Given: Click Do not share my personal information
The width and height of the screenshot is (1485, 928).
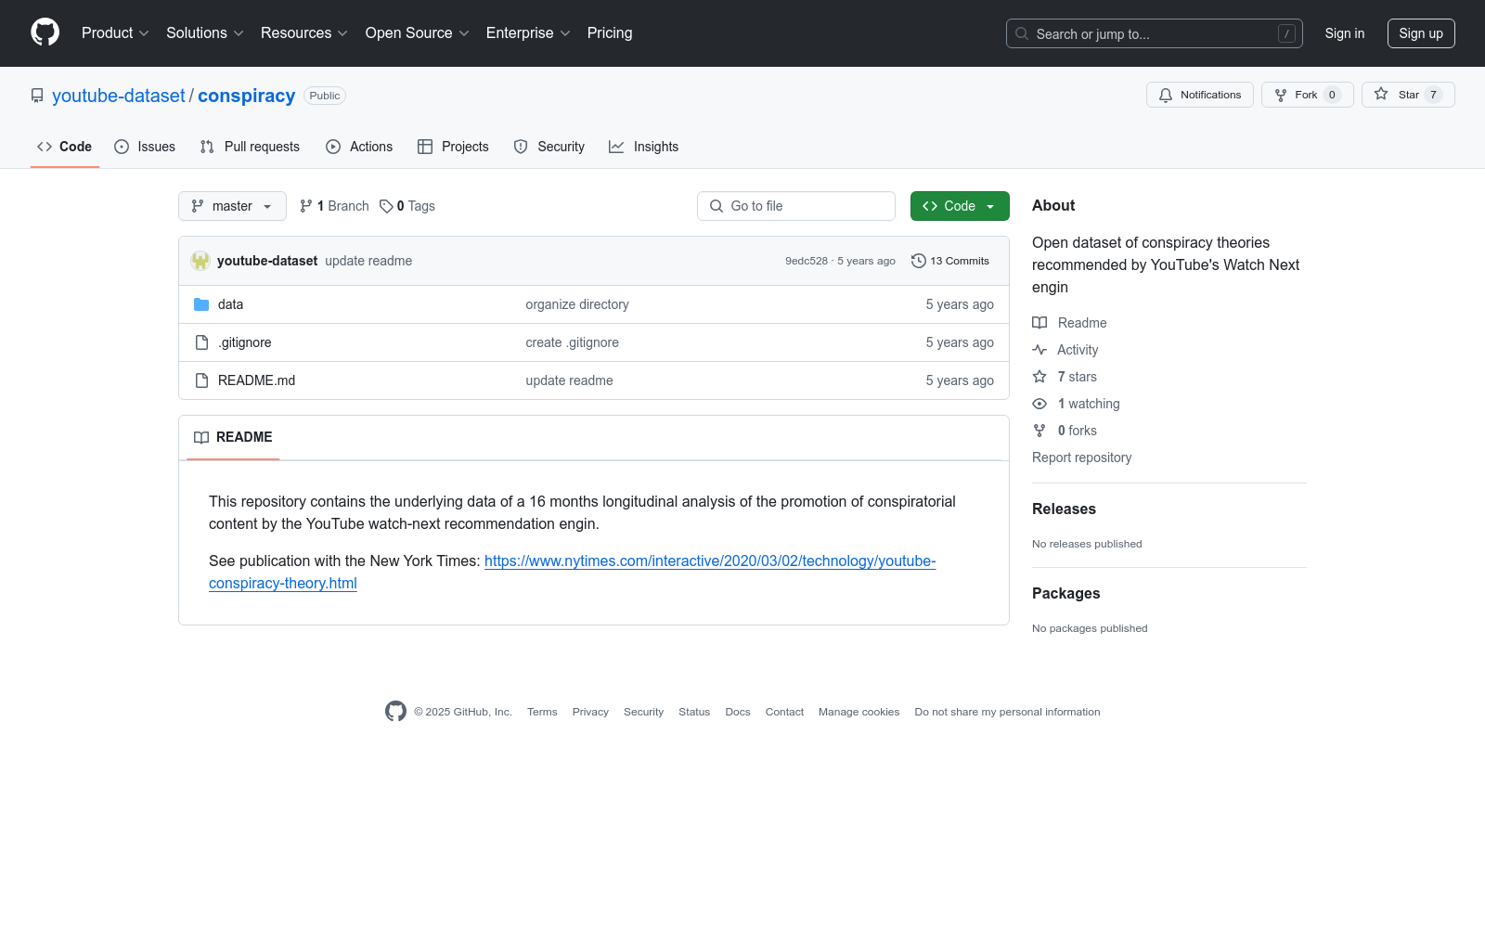Looking at the screenshot, I should click(1007, 712).
